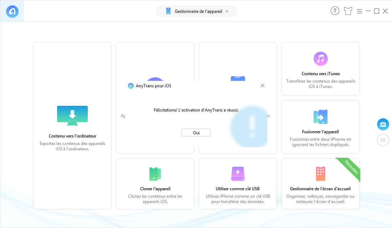Click the AnyTrans logo icon

pos(12,11)
